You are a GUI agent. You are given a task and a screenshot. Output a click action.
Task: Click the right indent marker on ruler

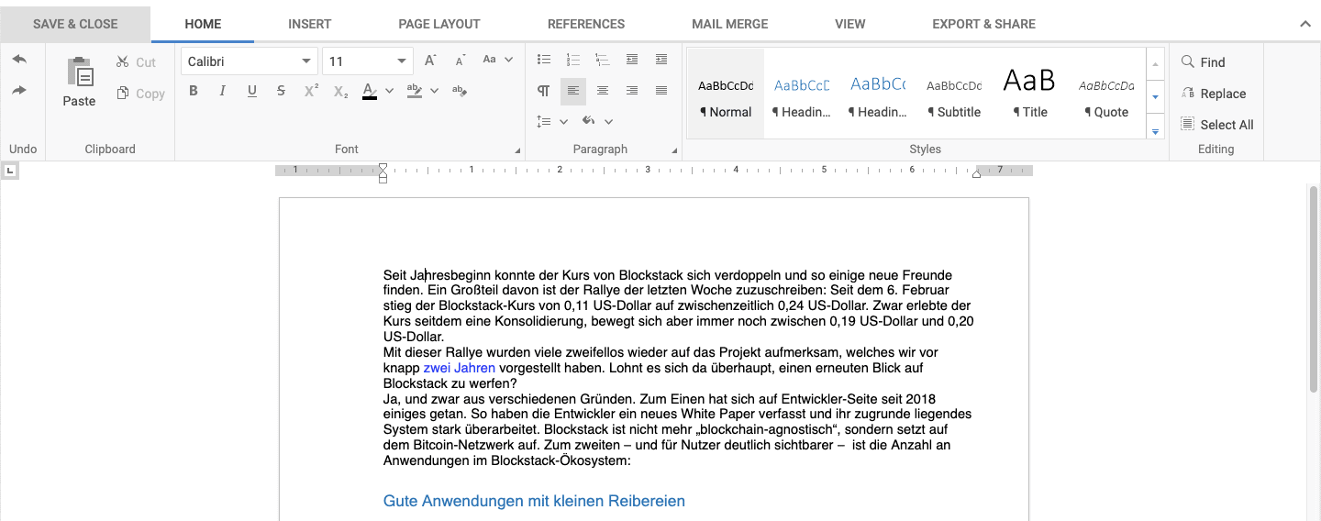coord(976,173)
